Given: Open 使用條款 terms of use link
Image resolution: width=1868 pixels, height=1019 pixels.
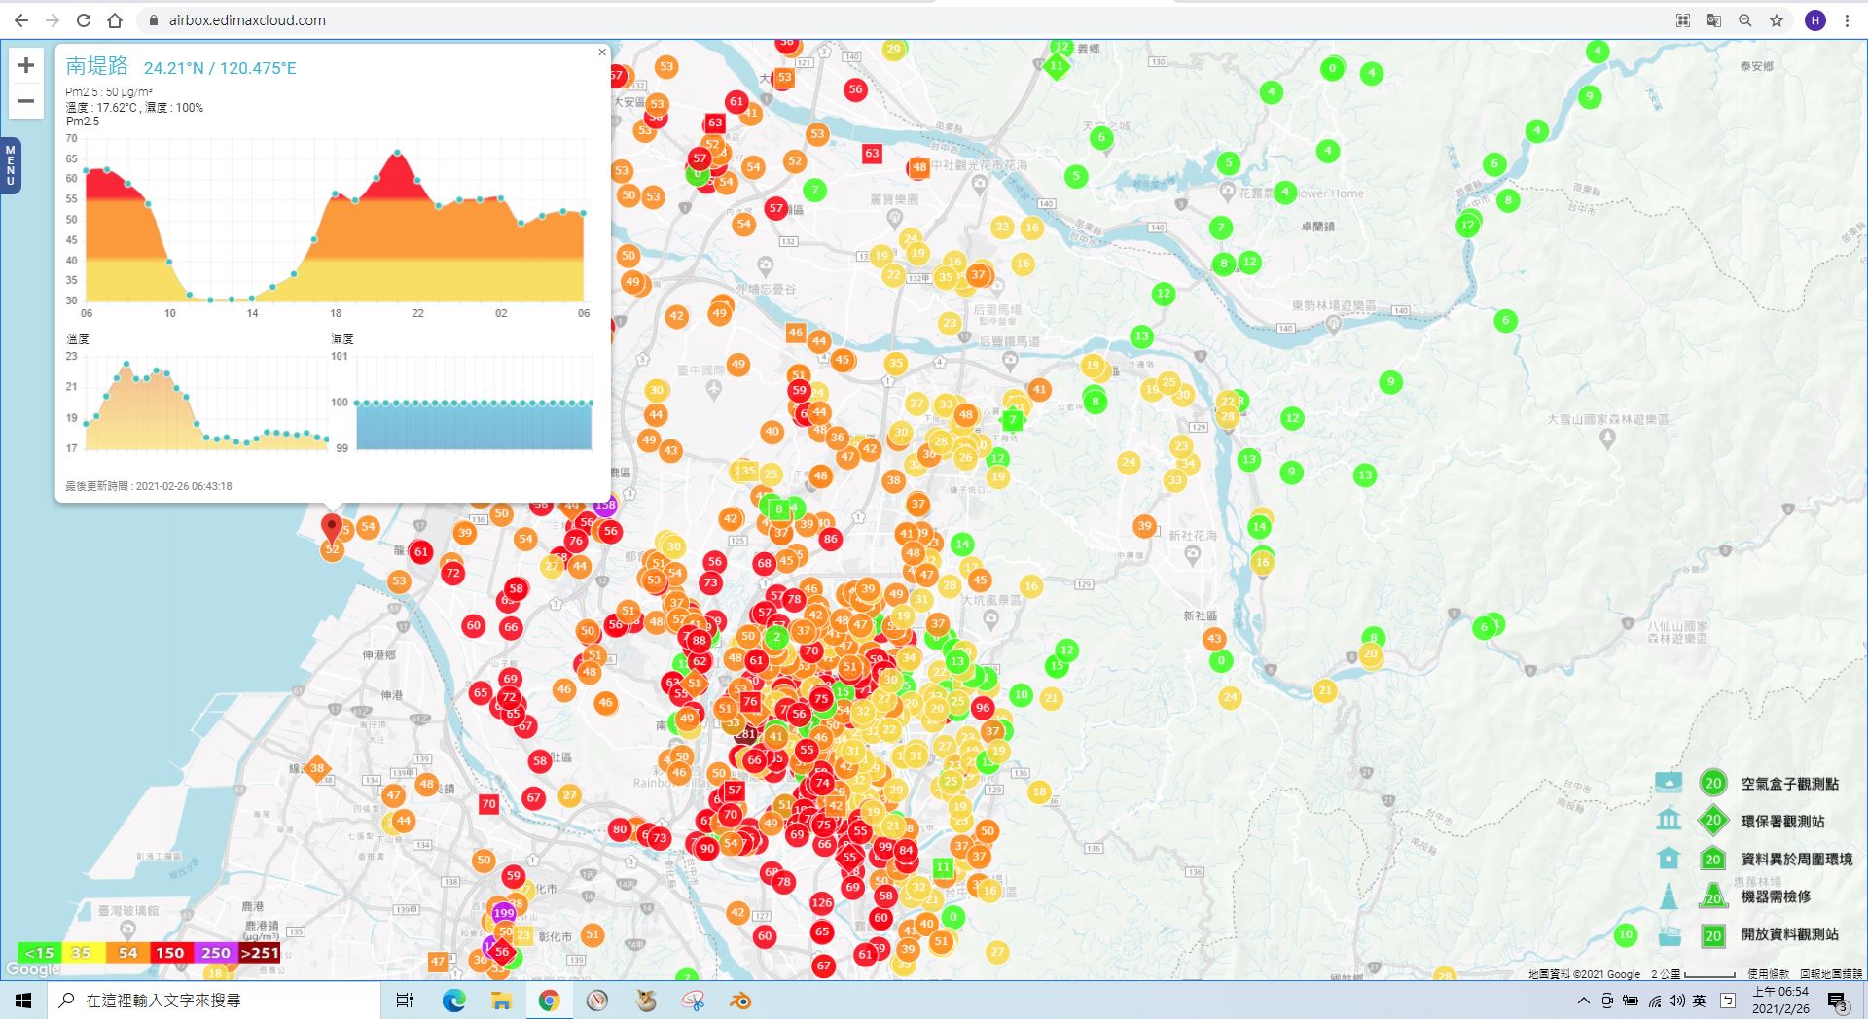Looking at the screenshot, I should [1768, 973].
